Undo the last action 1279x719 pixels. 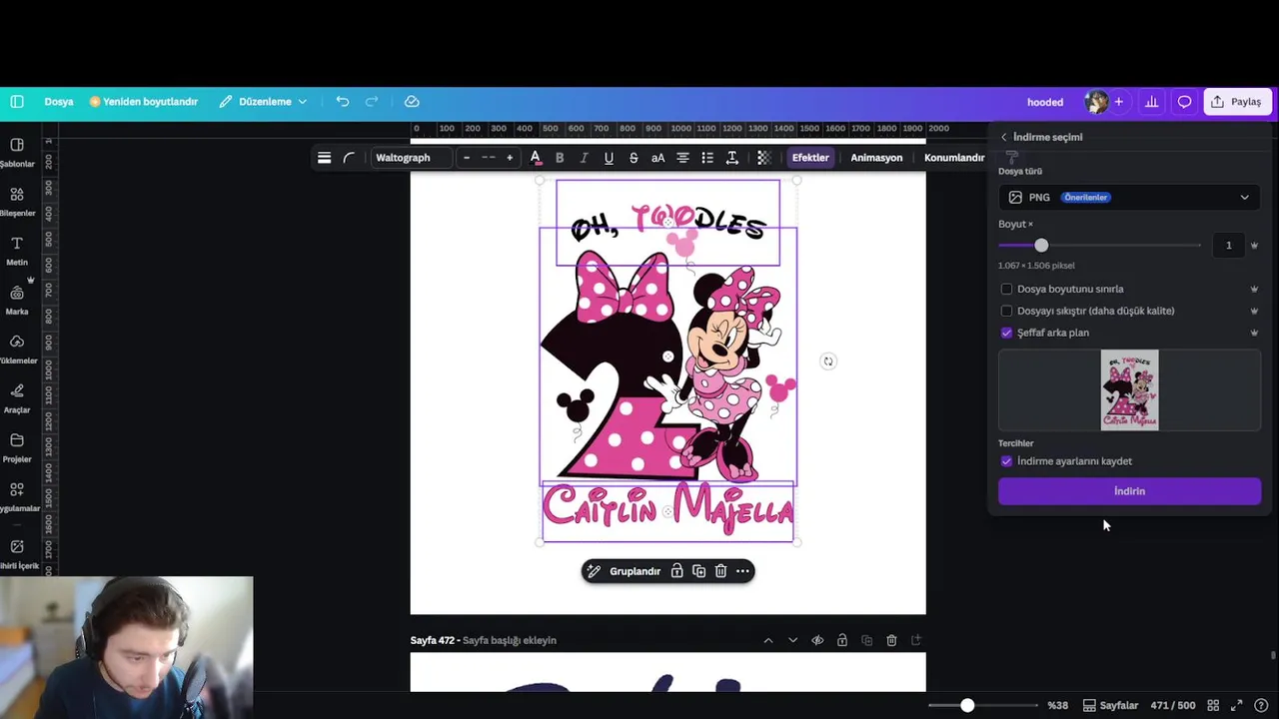coord(343,102)
